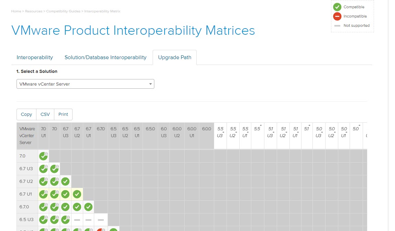This screenshot has width=395, height=231.
Task: Click checkmark for 6.7 U1 row, 6.7 U2 column
Action: tap(77, 194)
